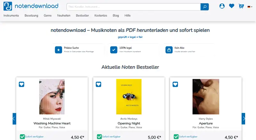Open the Genre menu

click(x=48, y=16)
